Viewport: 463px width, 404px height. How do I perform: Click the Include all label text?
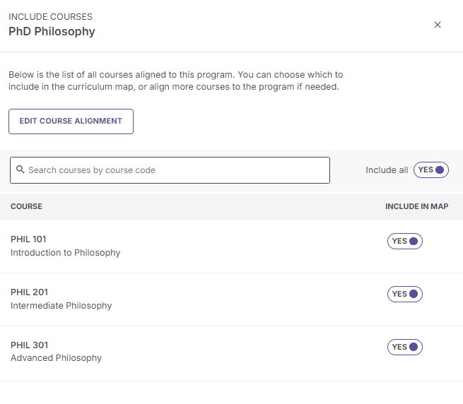pyautogui.click(x=387, y=170)
